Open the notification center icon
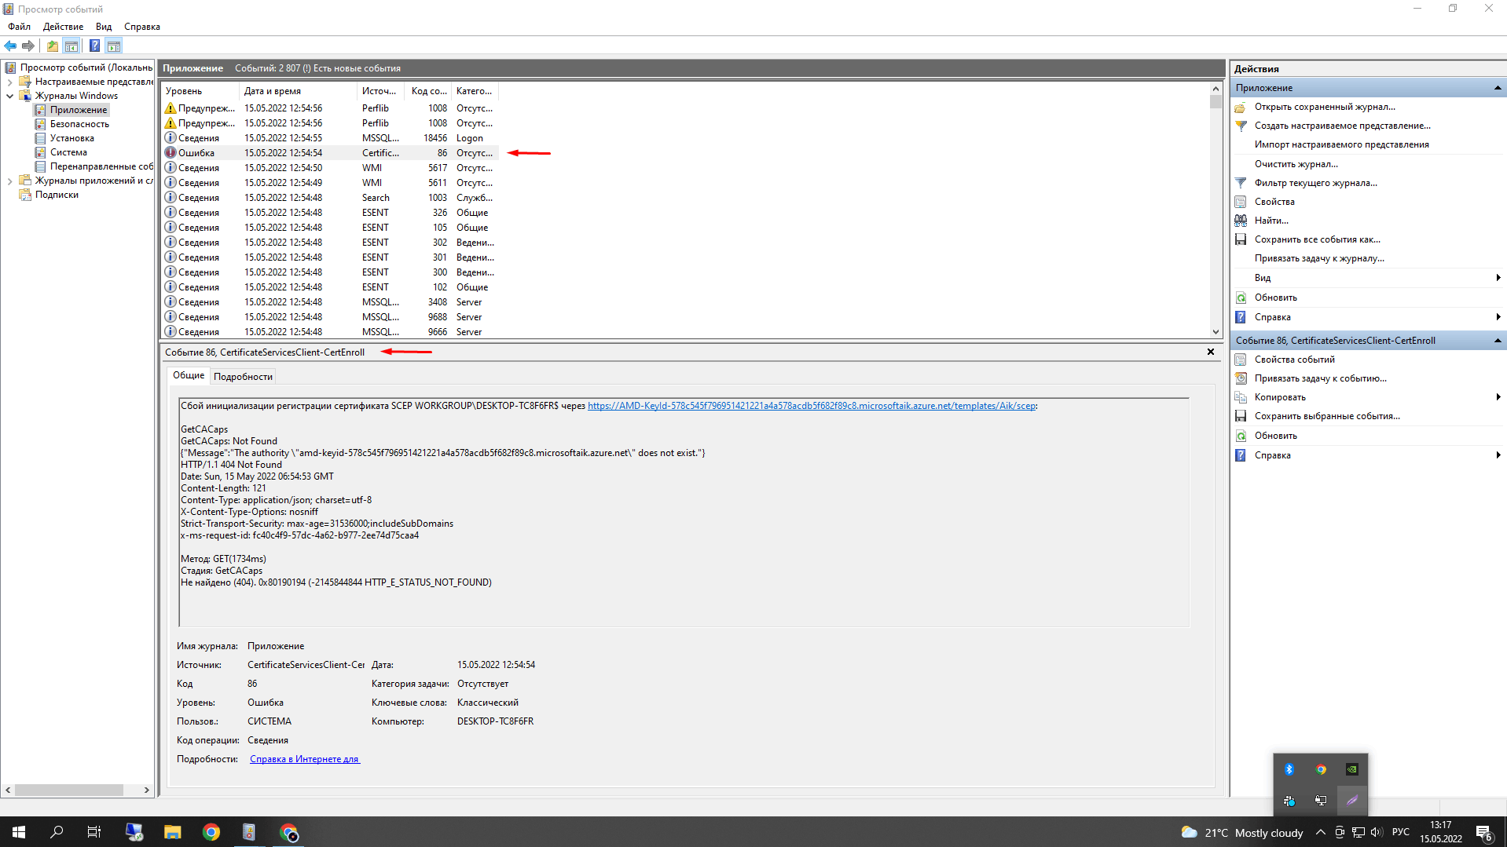The image size is (1507, 847). pos(1484,833)
